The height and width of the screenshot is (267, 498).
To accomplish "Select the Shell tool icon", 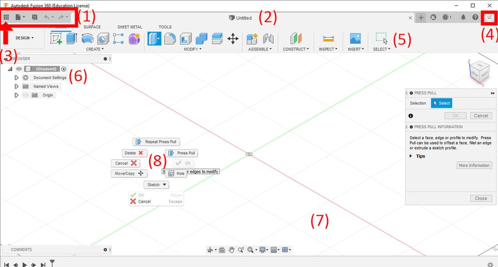I will 186,39.
